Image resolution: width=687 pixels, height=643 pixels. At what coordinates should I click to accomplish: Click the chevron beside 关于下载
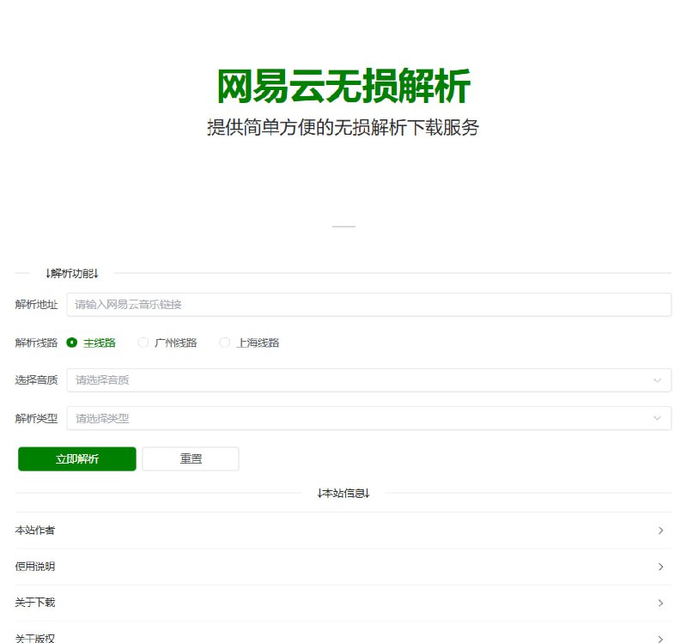tap(661, 603)
